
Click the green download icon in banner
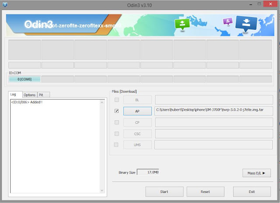tap(182, 24)
